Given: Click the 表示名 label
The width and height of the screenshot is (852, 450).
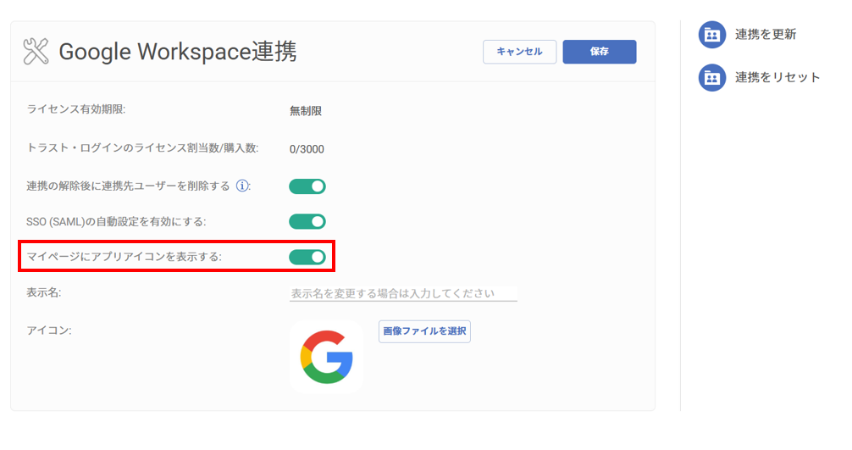Looking at the screenshot, I should coord(44,292).
